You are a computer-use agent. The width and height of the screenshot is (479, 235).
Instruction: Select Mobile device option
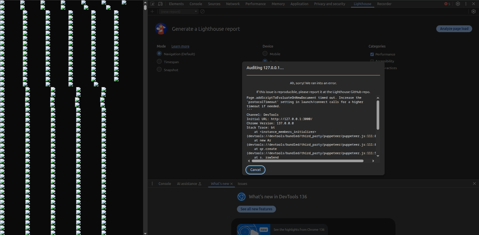(265, 53)
